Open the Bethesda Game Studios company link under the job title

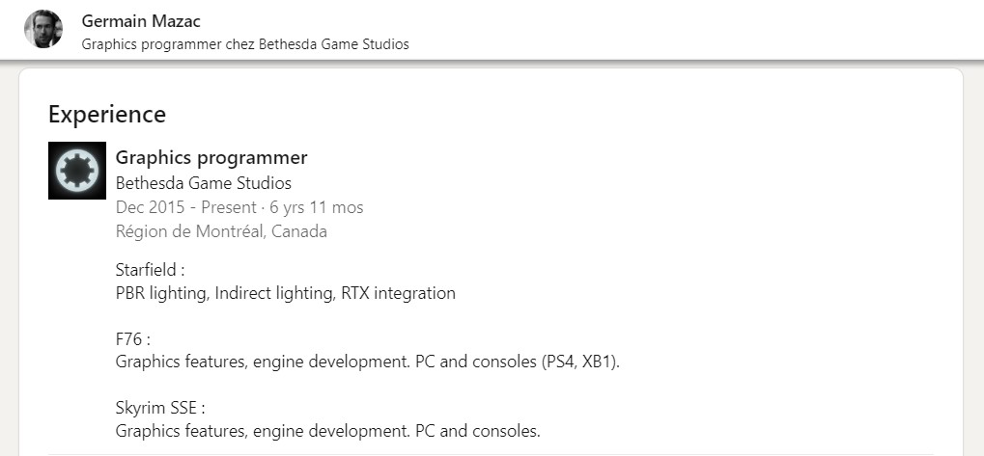click(x=203, y=183)
